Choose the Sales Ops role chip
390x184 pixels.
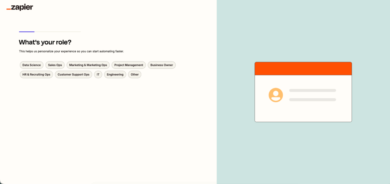[x=55, y=65]
